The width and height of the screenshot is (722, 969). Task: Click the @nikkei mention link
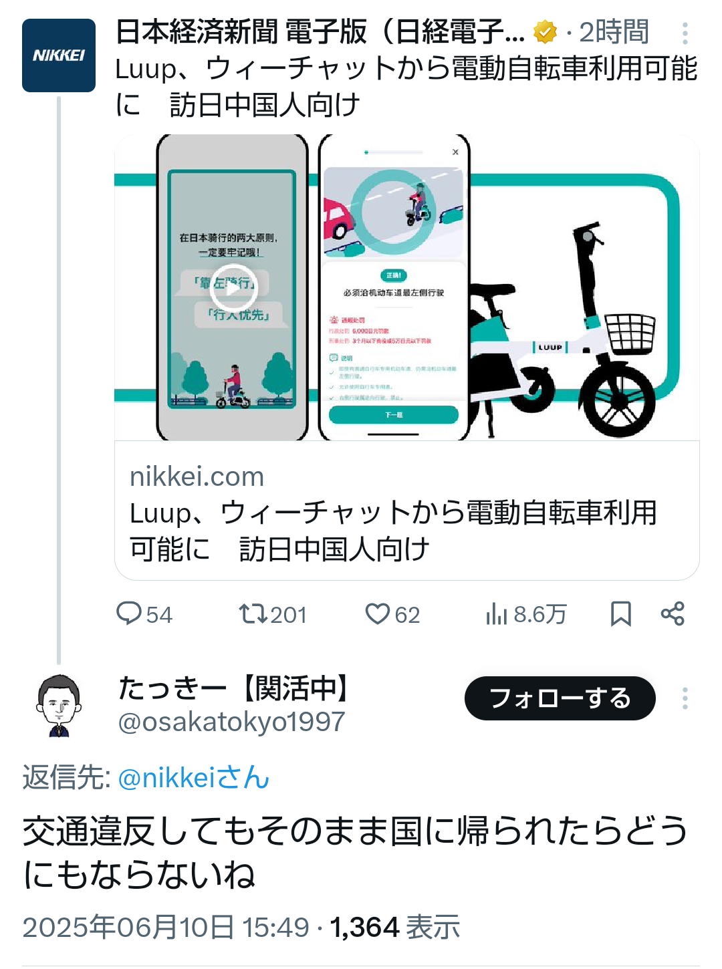(x=193, y=778)
